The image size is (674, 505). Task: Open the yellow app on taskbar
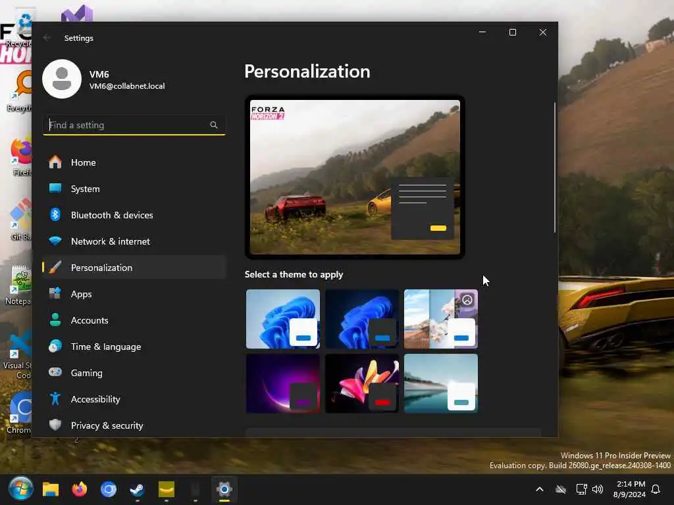[167, 489]
